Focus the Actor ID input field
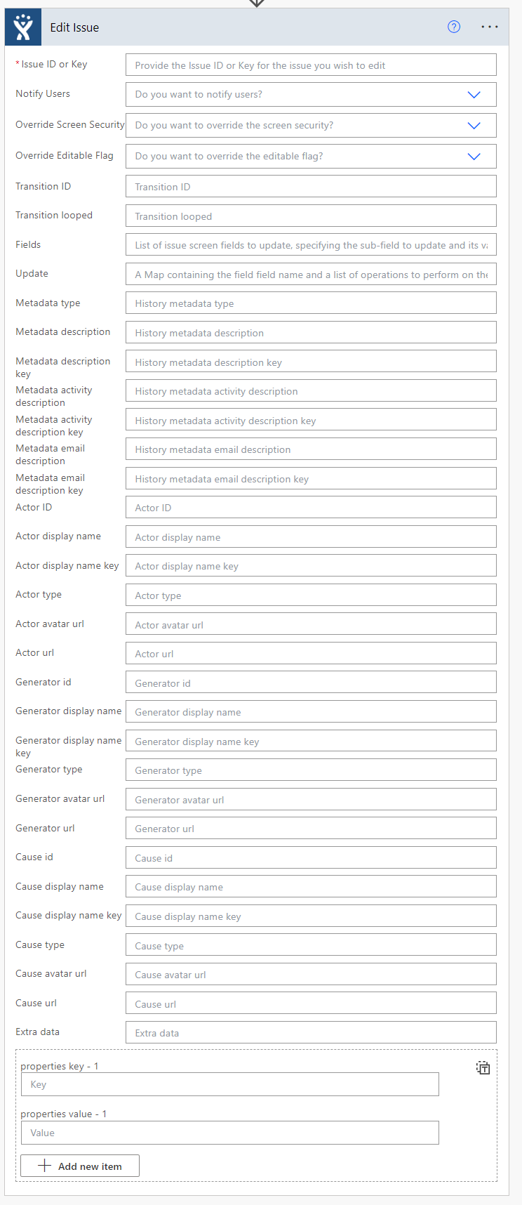Screen dimensions: 522x1205 pos(311,508)
